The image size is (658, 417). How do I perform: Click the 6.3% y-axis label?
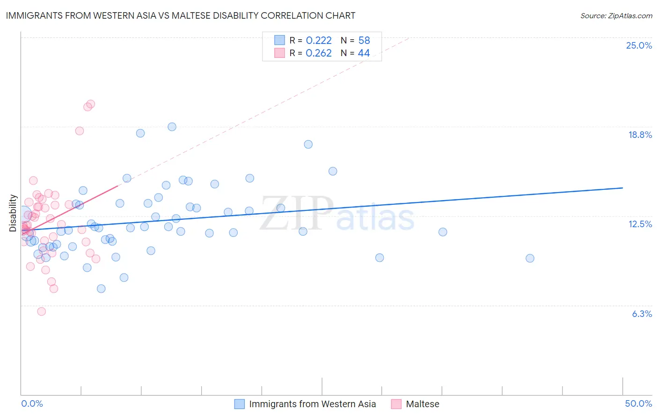pyautogui.click(x=642, y=314)
